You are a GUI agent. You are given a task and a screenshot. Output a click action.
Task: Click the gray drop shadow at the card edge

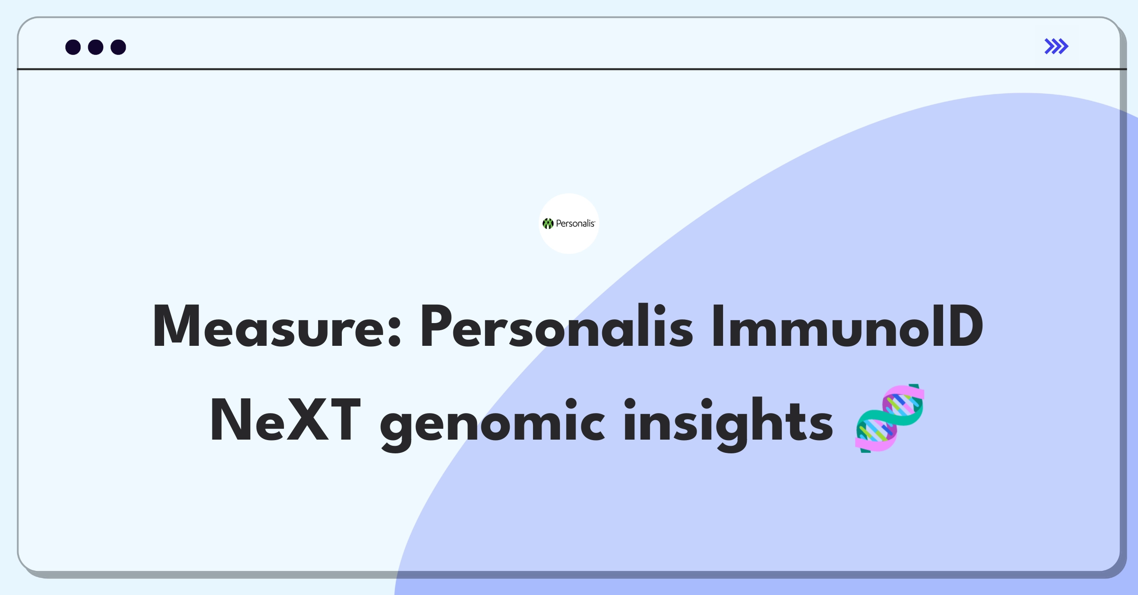[x=1123, y=332]
